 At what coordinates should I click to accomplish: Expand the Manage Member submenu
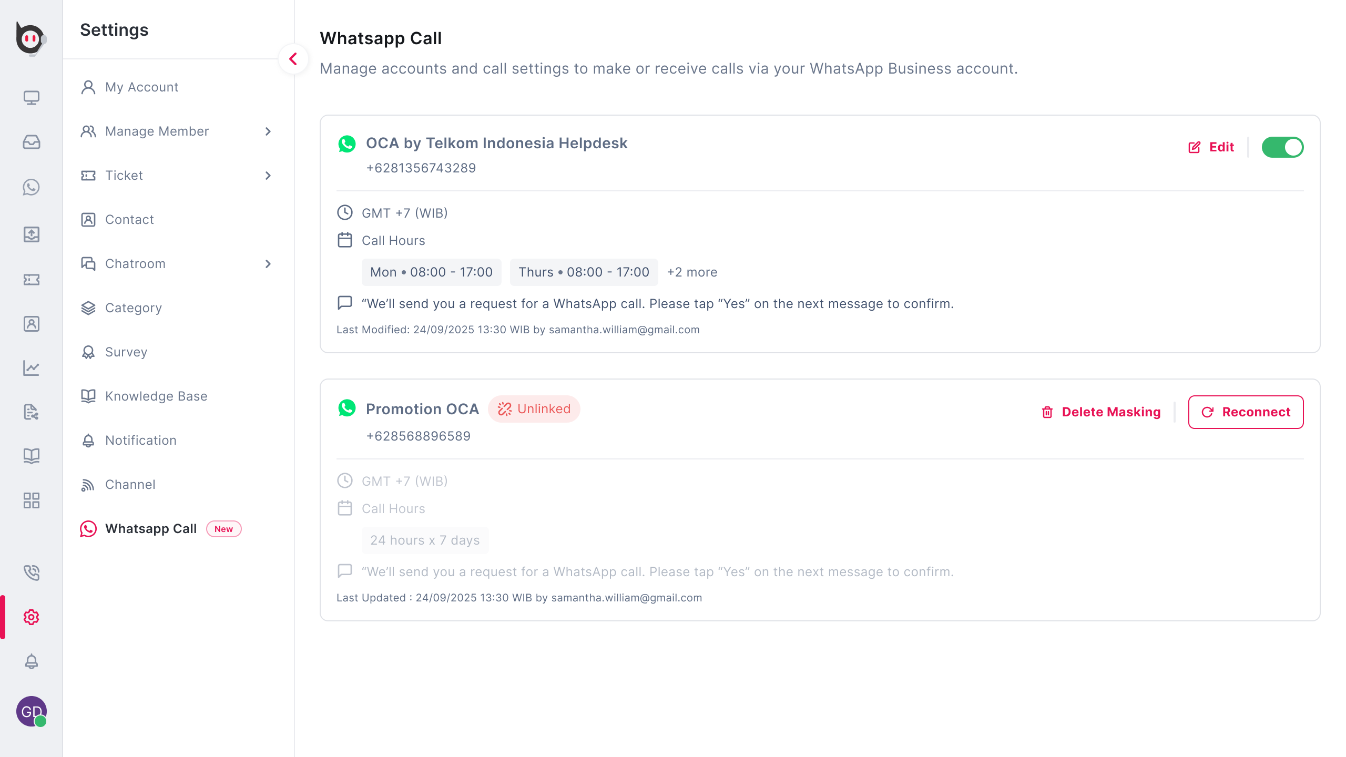tap(268, 131)
